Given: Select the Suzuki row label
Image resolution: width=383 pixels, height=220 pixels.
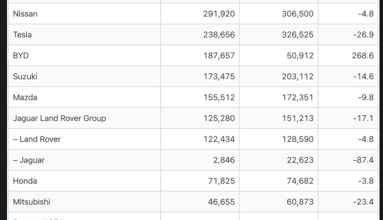Looking at the screenshot, I should tap(25, 77).
